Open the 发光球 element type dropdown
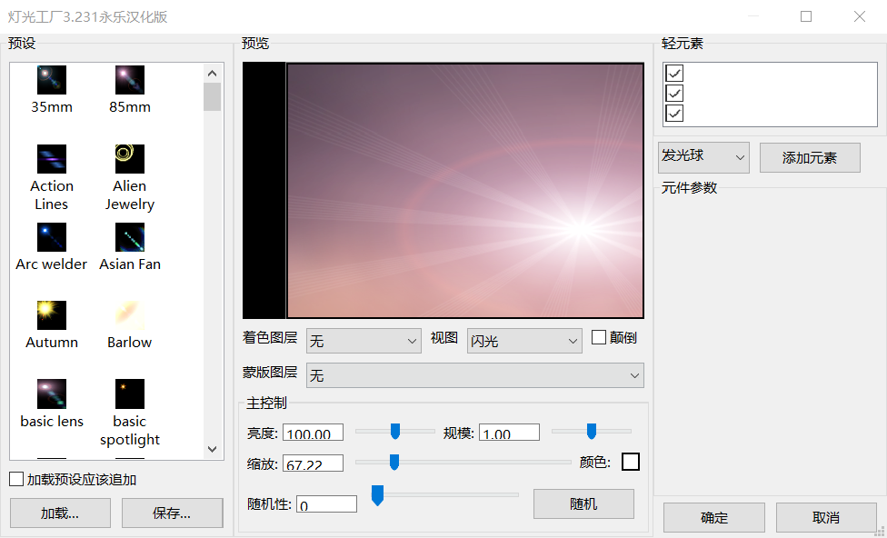This screenshot has width=887, height=538. point(703,157)
